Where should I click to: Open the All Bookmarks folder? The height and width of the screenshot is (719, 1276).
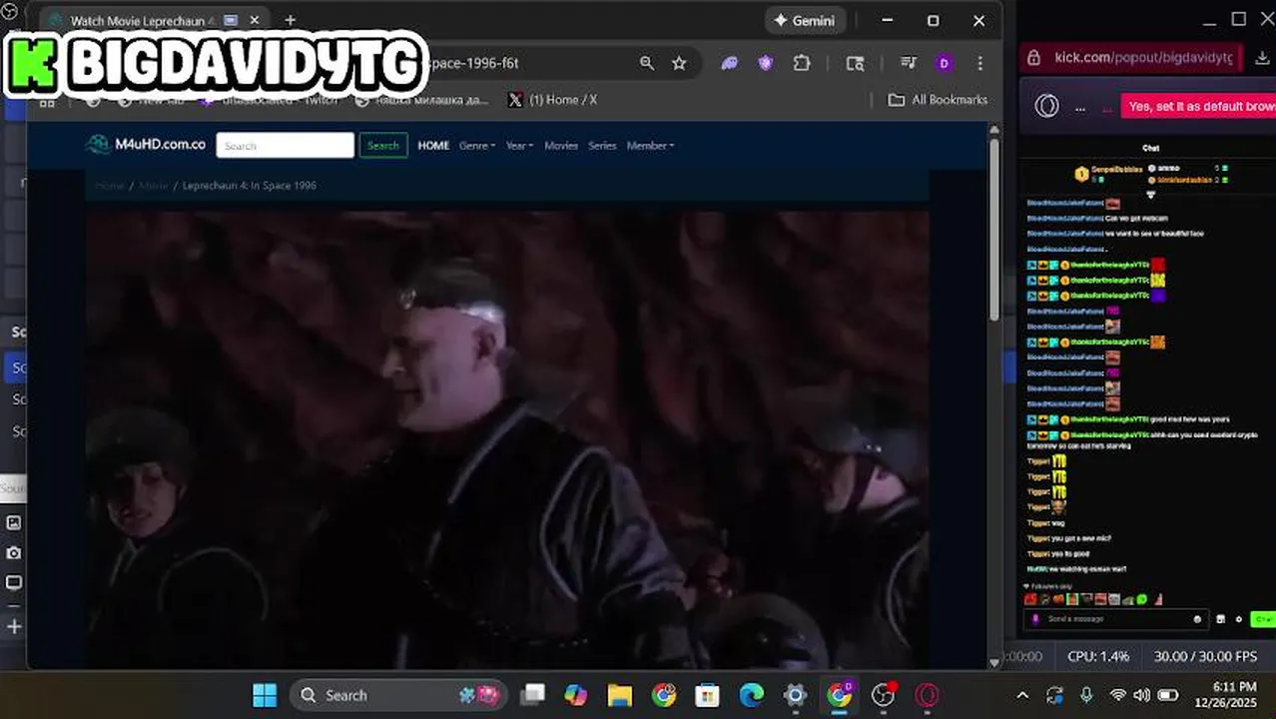pos(938,100)
